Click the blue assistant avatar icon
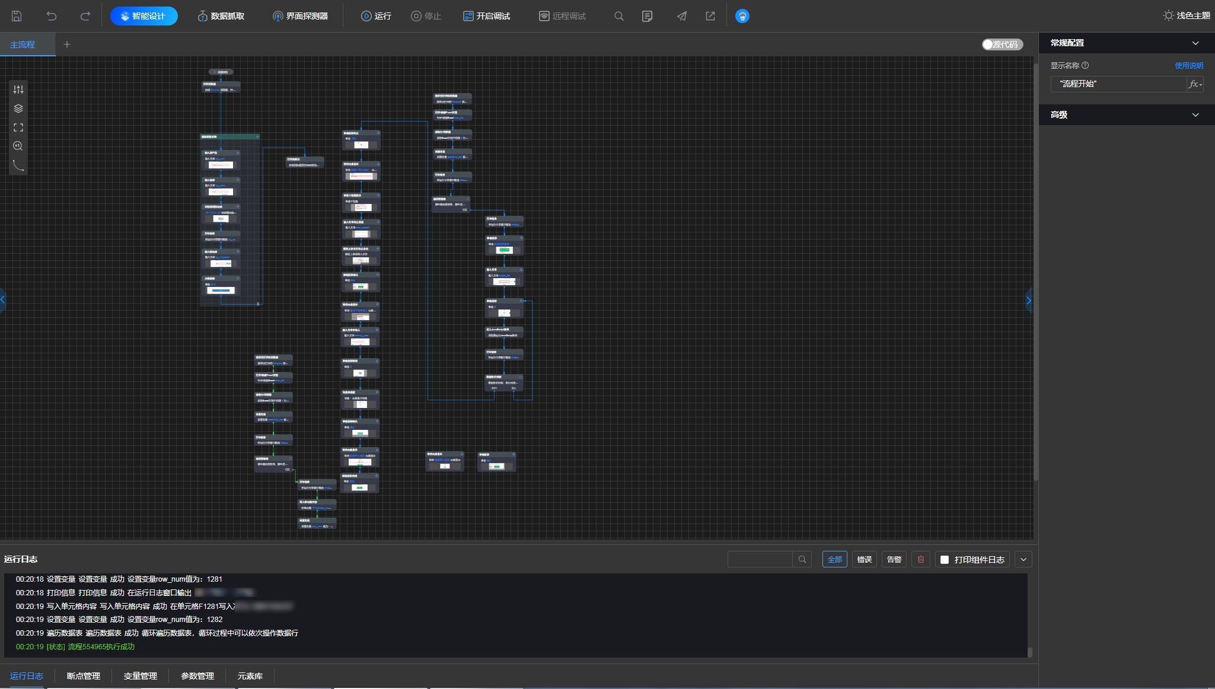 [x=742, y=16]
